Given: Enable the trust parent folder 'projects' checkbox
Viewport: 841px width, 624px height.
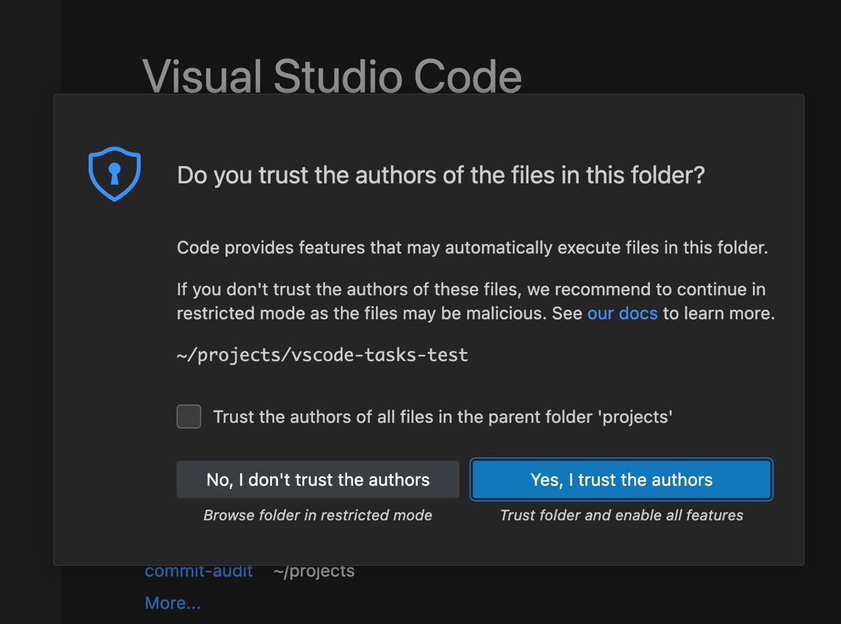Looking at the screenshot, I should (x=189, y=416).
